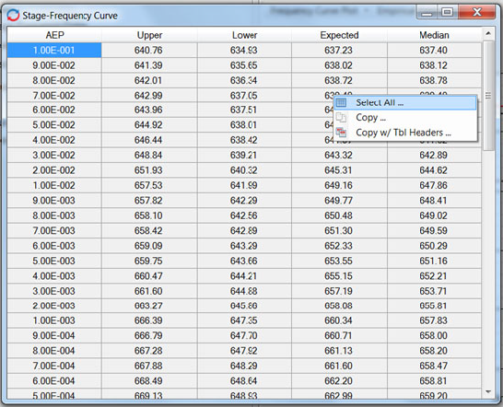Click the Expected column header
The width and height of the screenshot is (503, 407).
pos(339,35)
